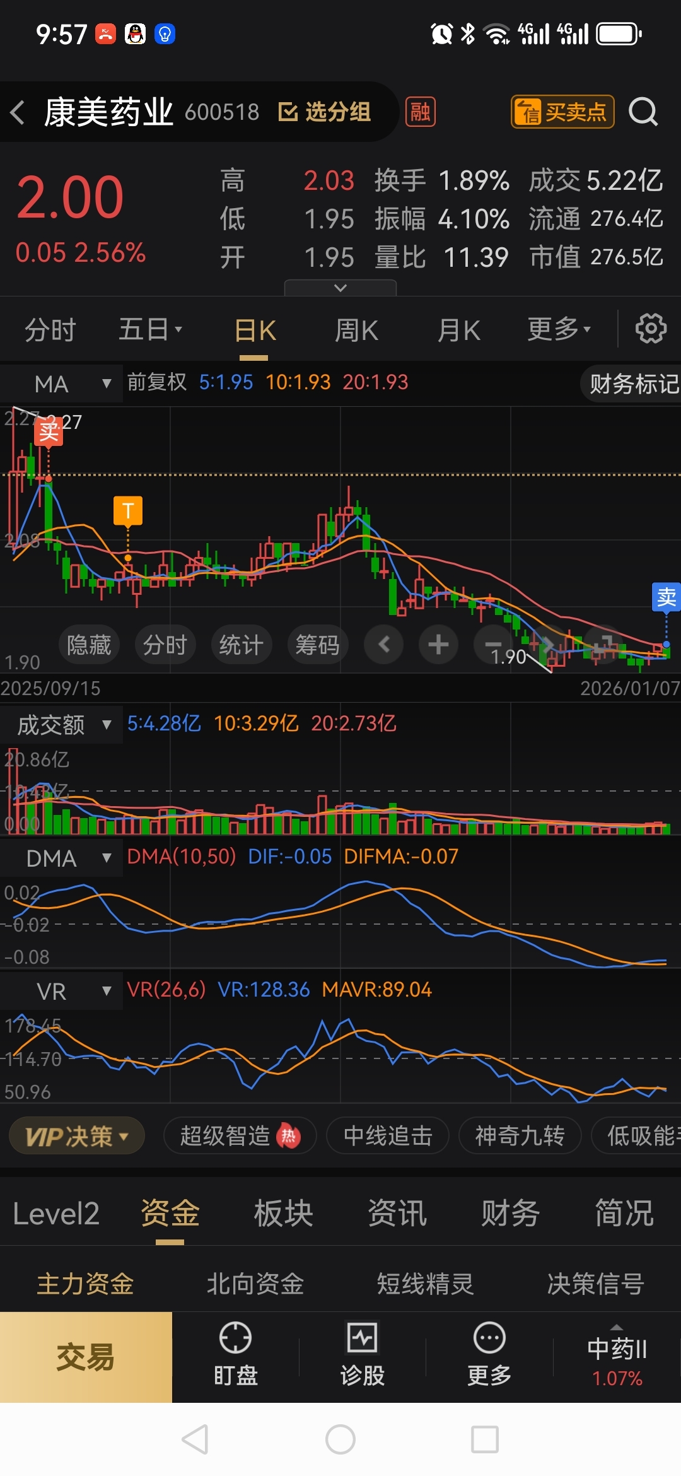Select the 资金 tab
Image resolution: width=681 pixels, height=1476 pixels.
(170, 1214)
